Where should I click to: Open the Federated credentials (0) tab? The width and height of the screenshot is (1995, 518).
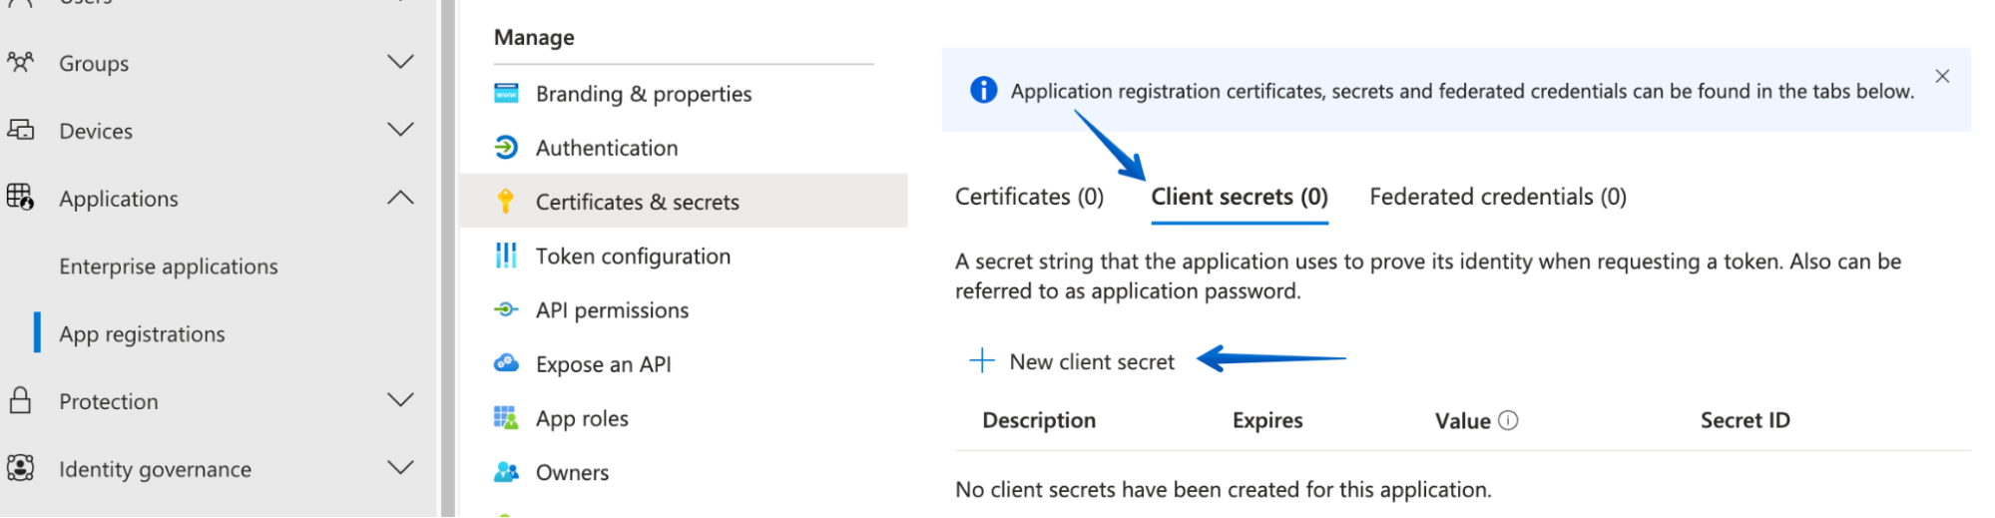pos(1498,197)
